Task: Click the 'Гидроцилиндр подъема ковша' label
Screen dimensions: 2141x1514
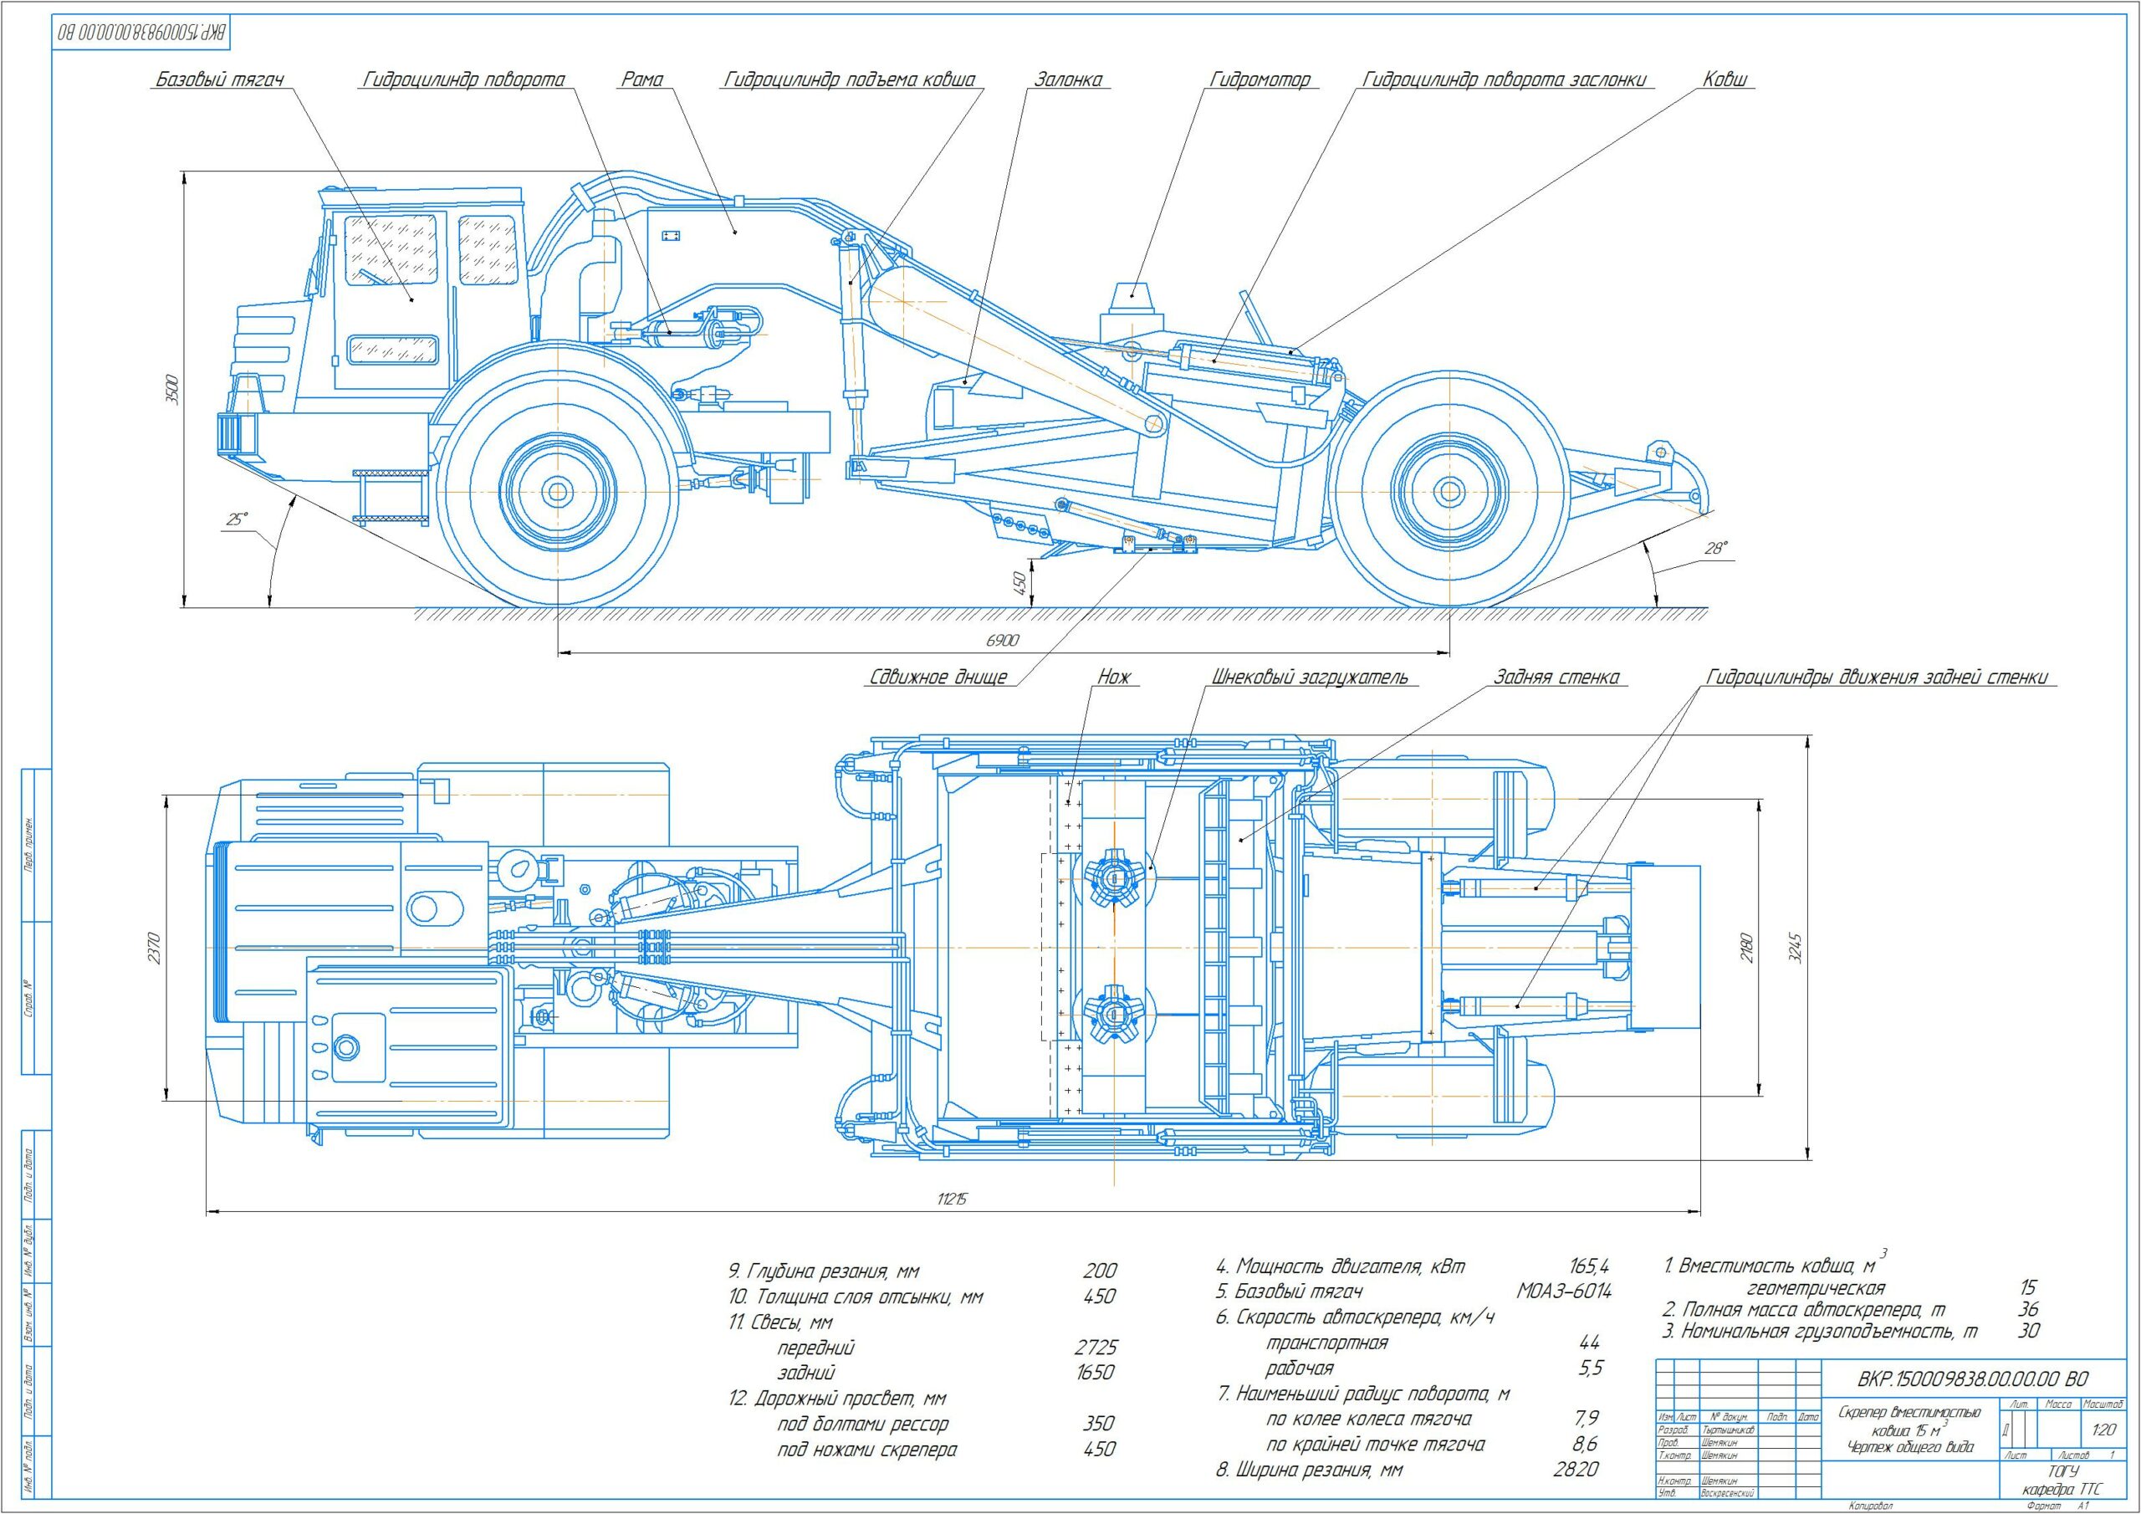Action: (850, 80)
